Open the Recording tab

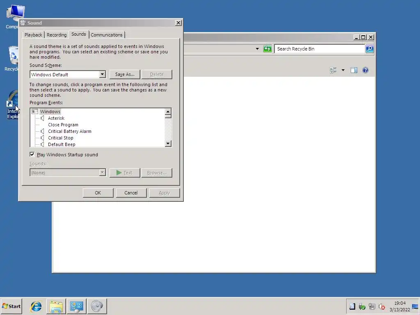[57, 35]
